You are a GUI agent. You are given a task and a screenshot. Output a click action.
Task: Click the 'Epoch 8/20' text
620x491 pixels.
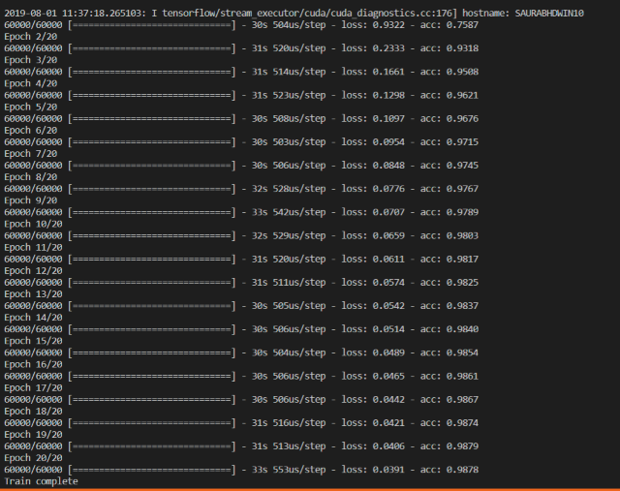coord(31,177)
